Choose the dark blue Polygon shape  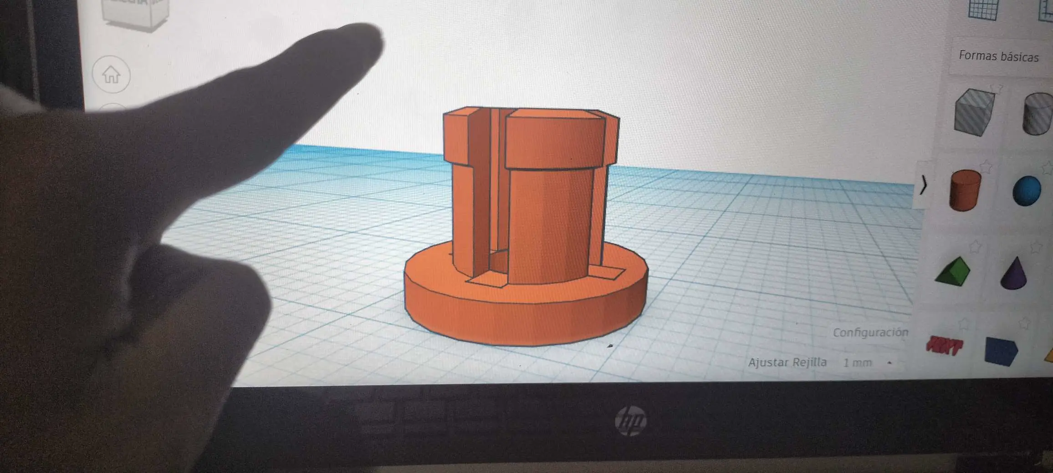[1001, 351]
